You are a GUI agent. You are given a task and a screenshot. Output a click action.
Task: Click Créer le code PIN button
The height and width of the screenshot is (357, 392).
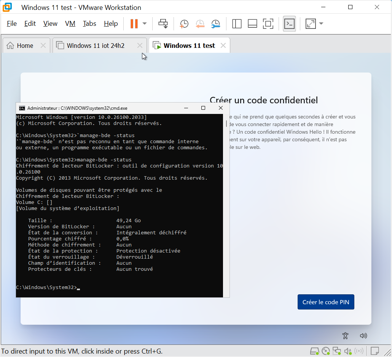coord(326,302)
